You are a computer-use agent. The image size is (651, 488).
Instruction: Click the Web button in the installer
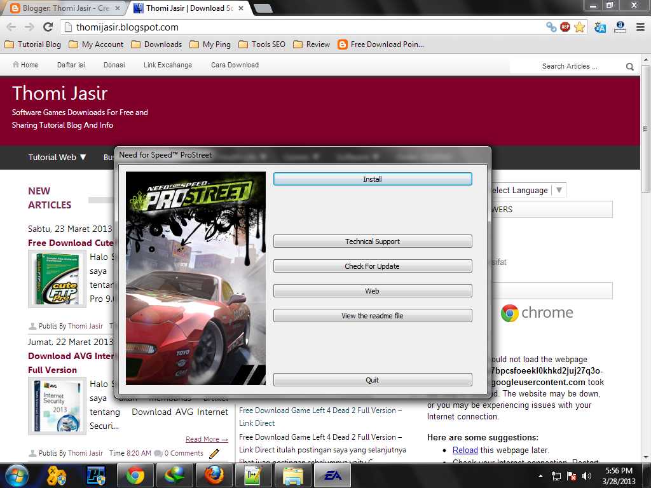(x=373, y=291)
